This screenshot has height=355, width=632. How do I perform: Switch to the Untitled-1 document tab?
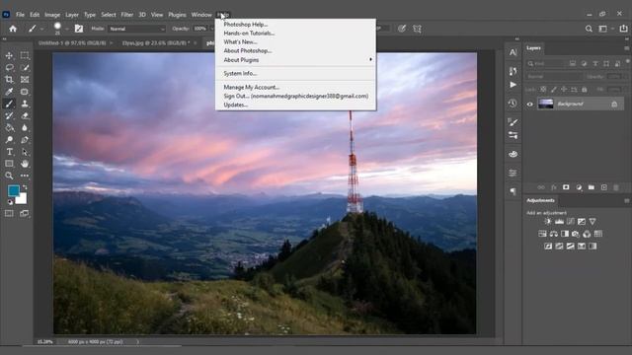pos(72,42)
